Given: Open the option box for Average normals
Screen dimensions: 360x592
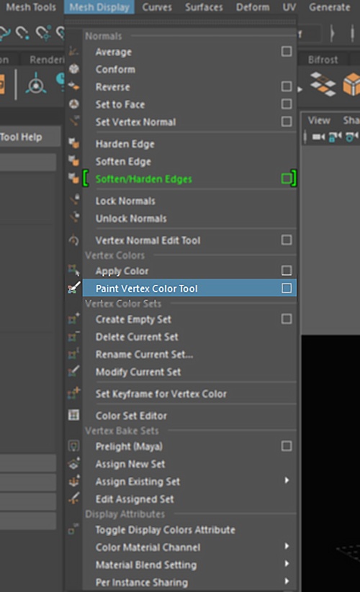Looking at the screenshot, I should coord(287,51).
